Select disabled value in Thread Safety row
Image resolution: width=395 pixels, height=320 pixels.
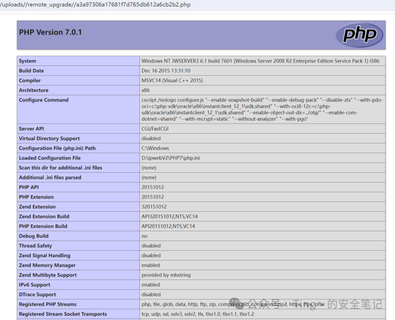pos(151,246)
